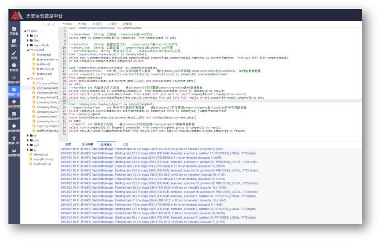Open the 仪表盘 dashboard in sidebar
The image size is (379, 241).
pyautogui.click(x=14, y=31)
